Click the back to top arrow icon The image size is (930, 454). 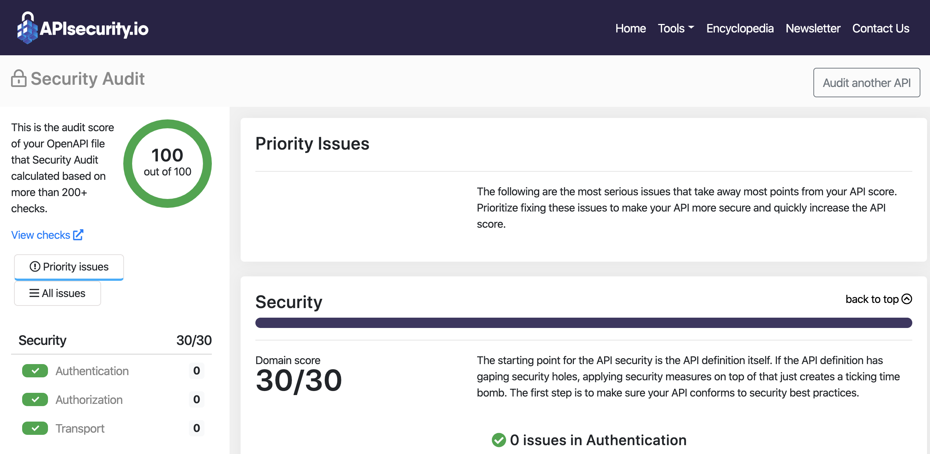tap(907, 299)
